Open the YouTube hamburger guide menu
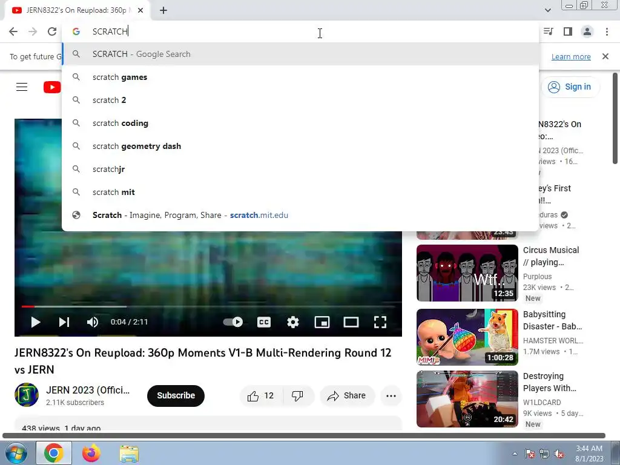 (x=22, y=87)
